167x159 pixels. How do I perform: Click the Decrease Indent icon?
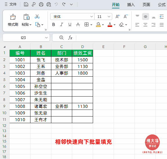point(162,16)
